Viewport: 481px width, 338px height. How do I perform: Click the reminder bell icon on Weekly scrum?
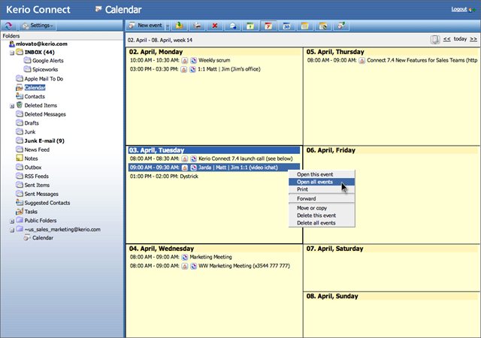pos(184,61)
